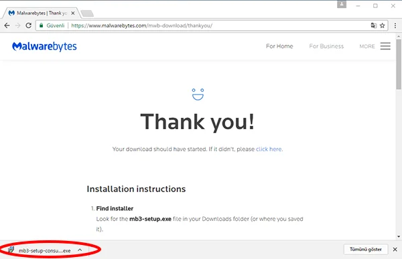Click the page scrollbar thumb
Viewport: 402px width, 259px height.
[x=399, y=64]
